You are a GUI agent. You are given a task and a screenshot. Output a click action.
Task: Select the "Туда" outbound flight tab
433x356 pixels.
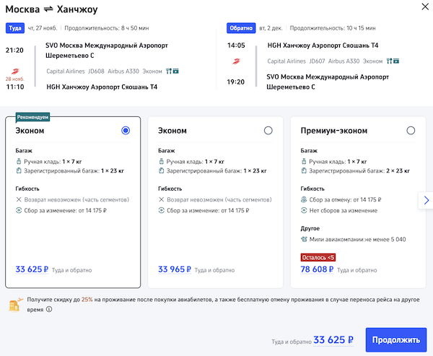coord(15,28)
